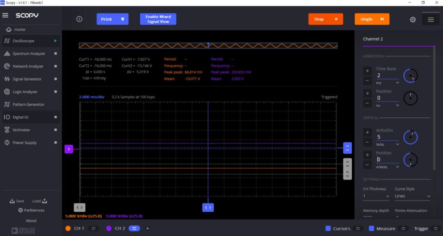Toggle the Measure checkbox
Viewport: 443px width, 236px height.
[372, 228]
